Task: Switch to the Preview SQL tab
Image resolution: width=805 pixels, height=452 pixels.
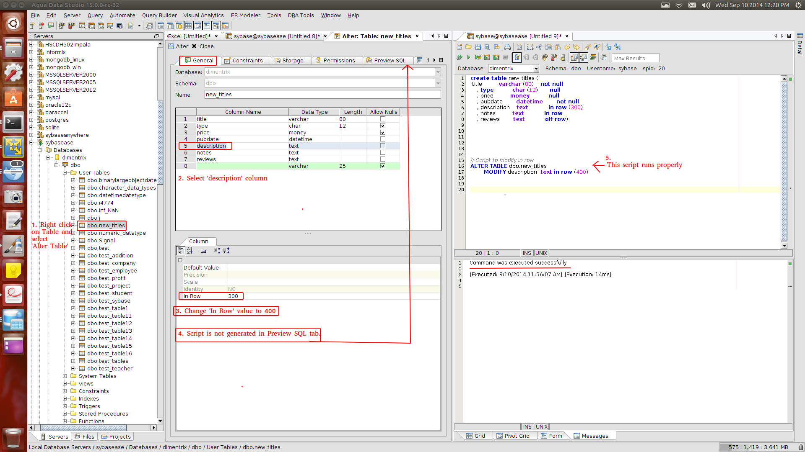Action: (x=389, y=61)
